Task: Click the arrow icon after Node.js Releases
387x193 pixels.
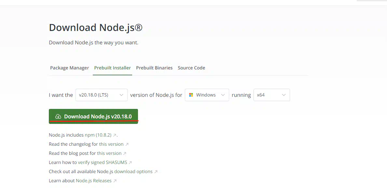Action: point(115,181)
